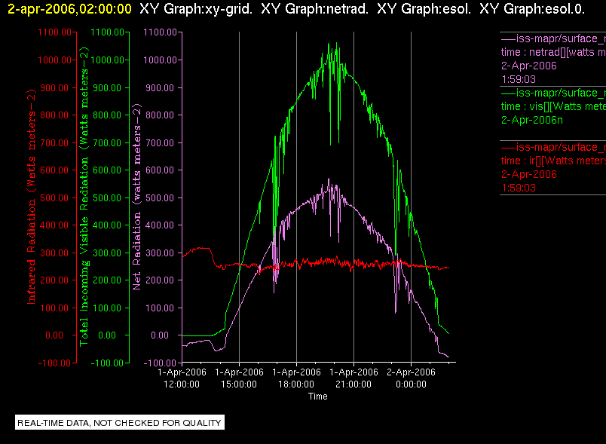Click the 1-Apr-2006 15:00:00 tick label
The height and width of the screenshot is (444, 606).
click(x=239, y=378)
